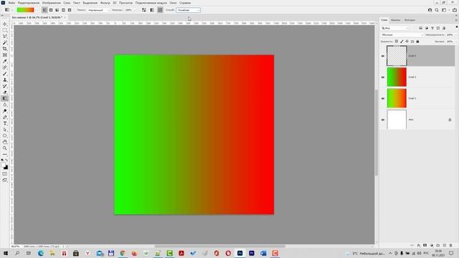Select the Magic Wand tool
459x258 pixels.
5,43
